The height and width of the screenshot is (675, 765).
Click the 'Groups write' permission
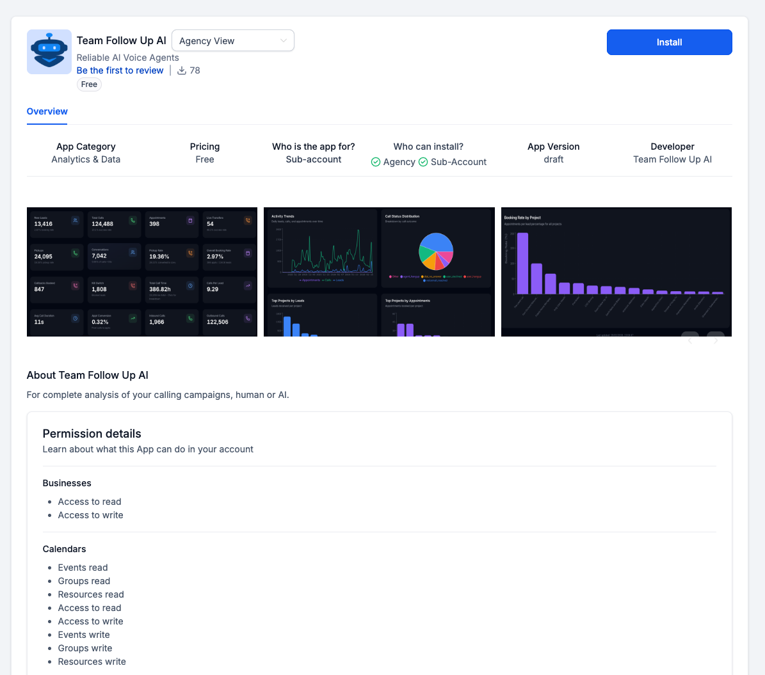pyautogui.click(x=85, y=648)
